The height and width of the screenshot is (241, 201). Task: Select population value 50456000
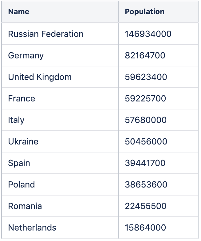coord(146,141)
